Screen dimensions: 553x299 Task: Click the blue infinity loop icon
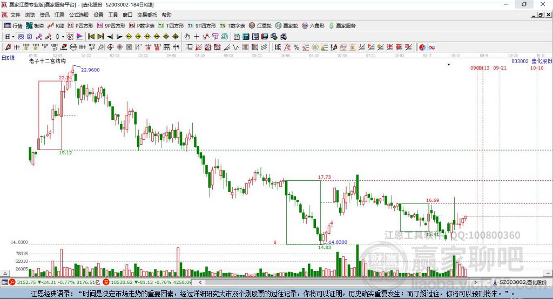point(431,47)
